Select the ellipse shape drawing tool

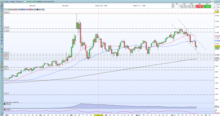tap(2, 55)
